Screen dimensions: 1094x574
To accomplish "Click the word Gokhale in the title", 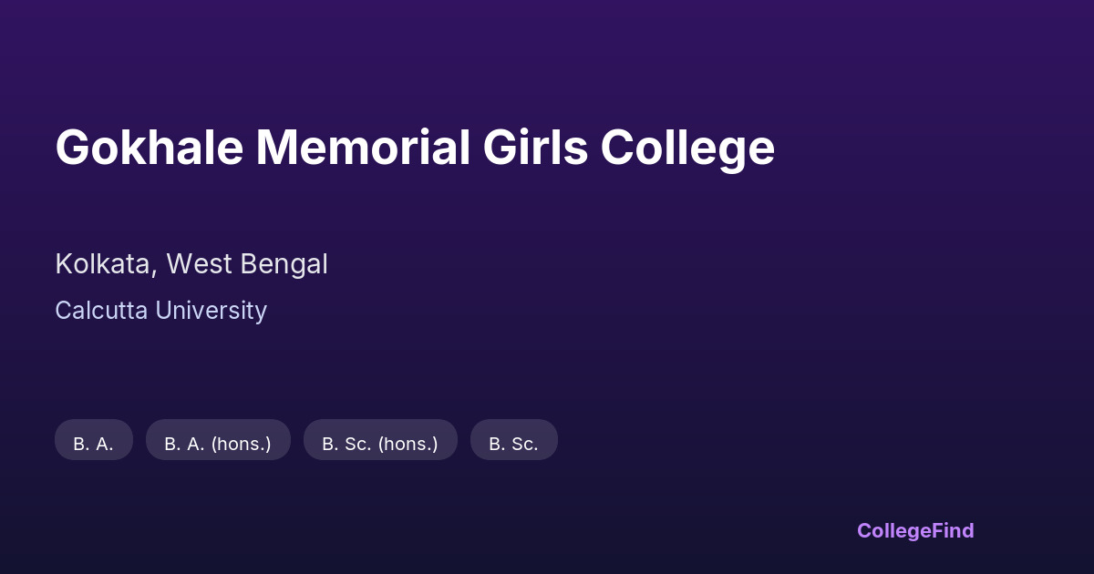I will [149, 148].
